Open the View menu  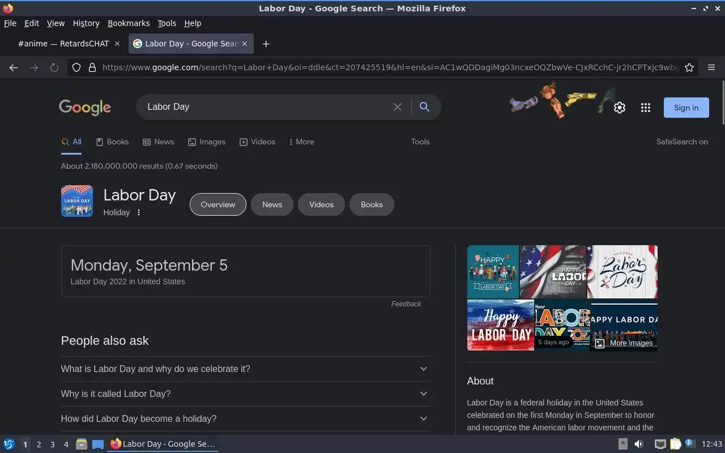click(56, 23)
